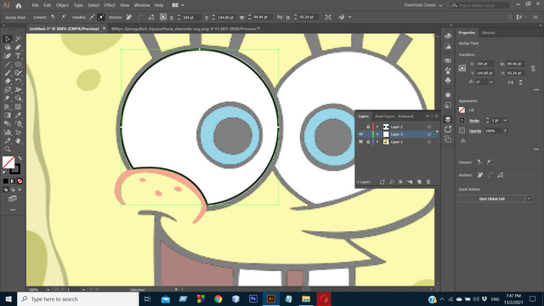Expand Layer 3 sublayers

click(377, 134)
